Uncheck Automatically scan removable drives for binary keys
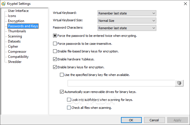The width and height of the screenshot is (190, 125). point(62,92)
